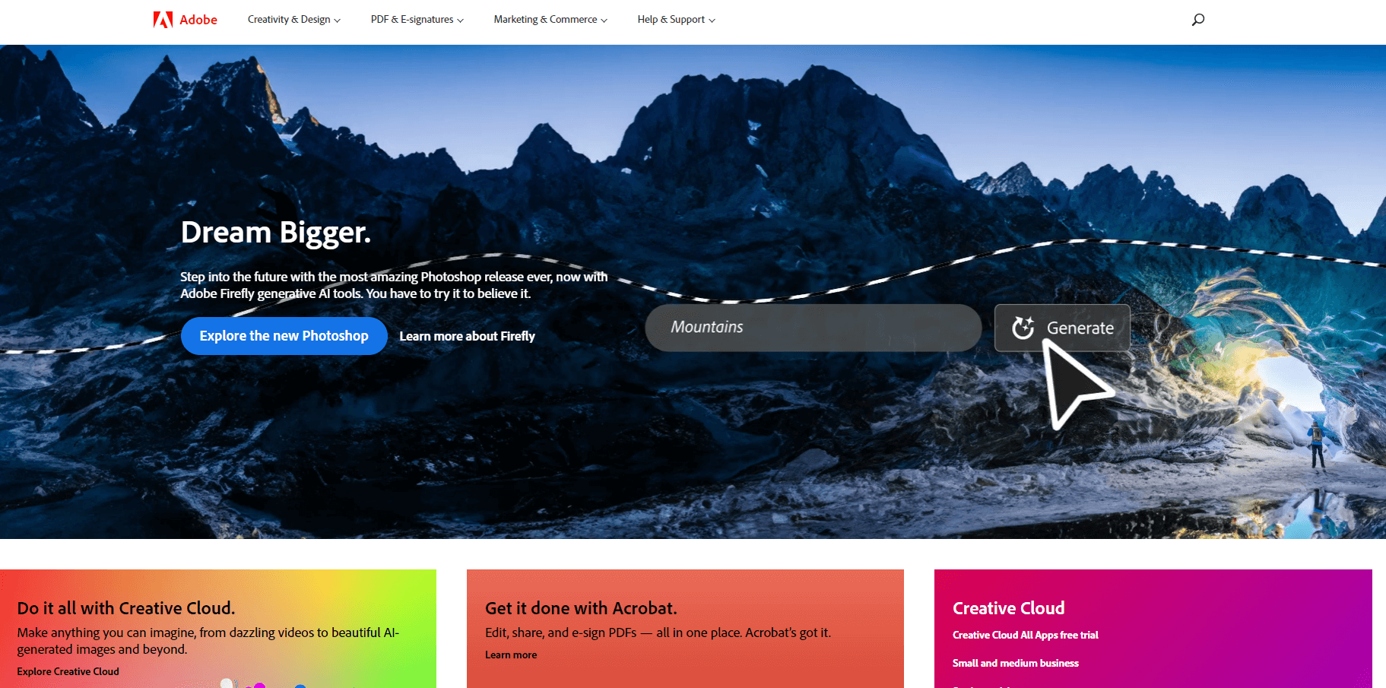Click Learn more under Acrobat card

click(x=511, y=655)
